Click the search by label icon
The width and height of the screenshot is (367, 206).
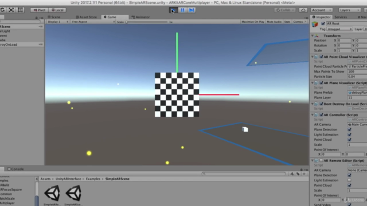[x=298, y=174]
